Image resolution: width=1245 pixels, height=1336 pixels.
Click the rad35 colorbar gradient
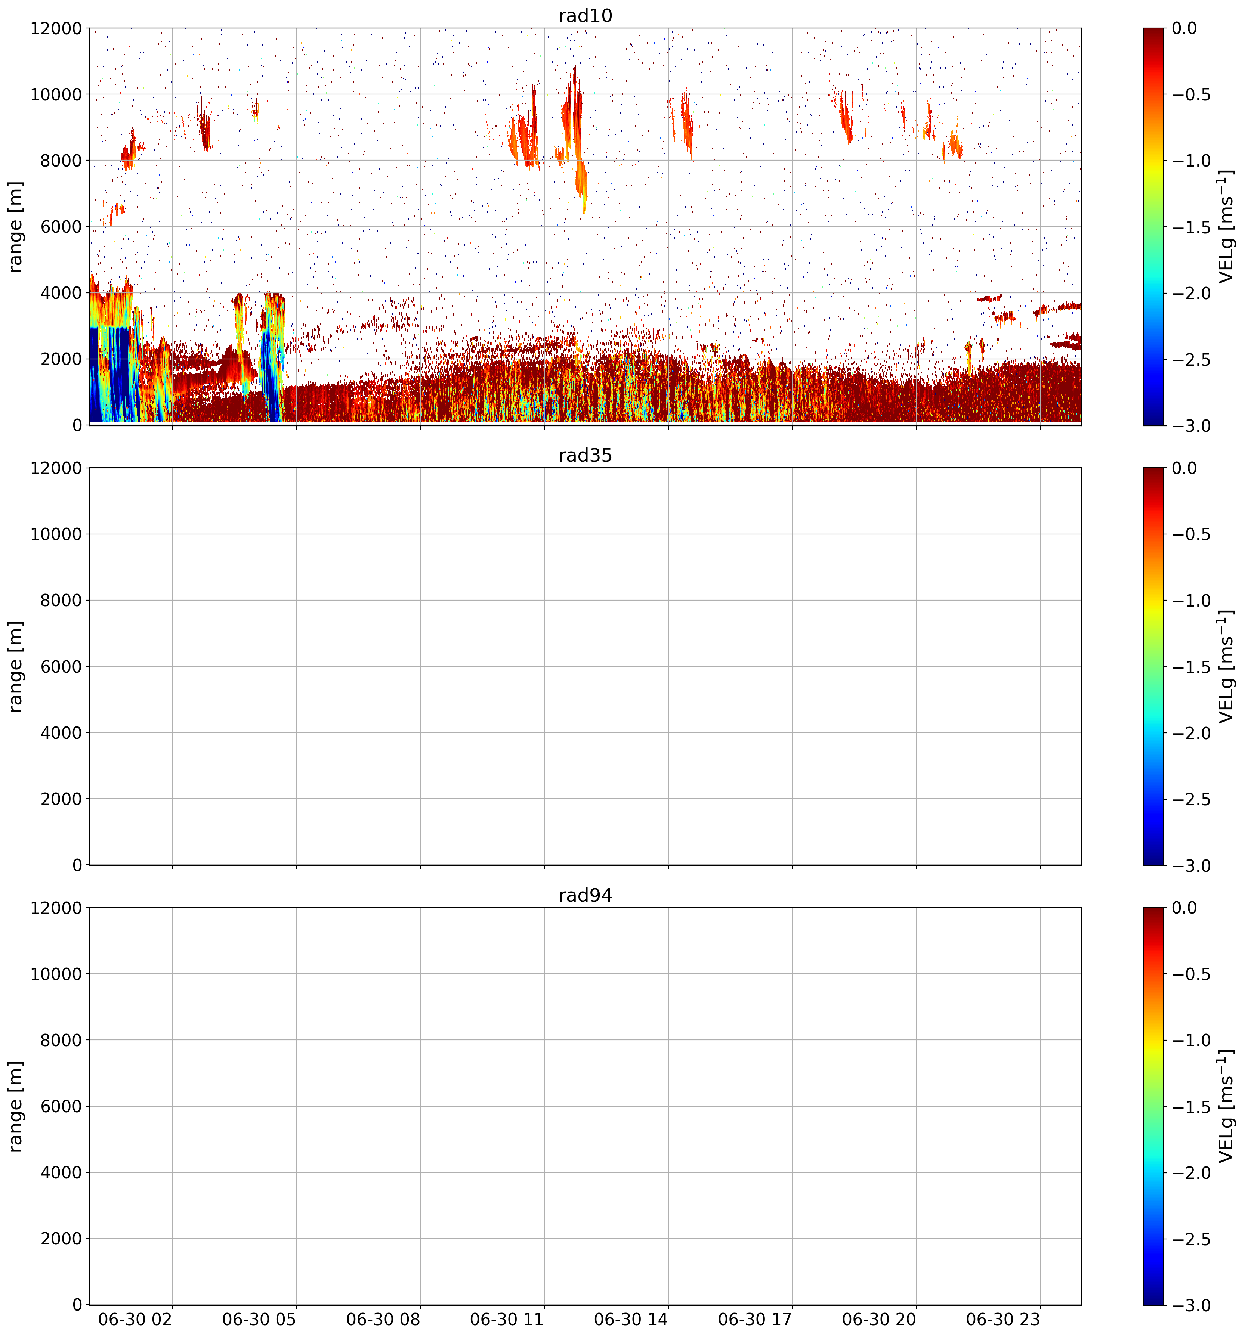(1153, 666)
